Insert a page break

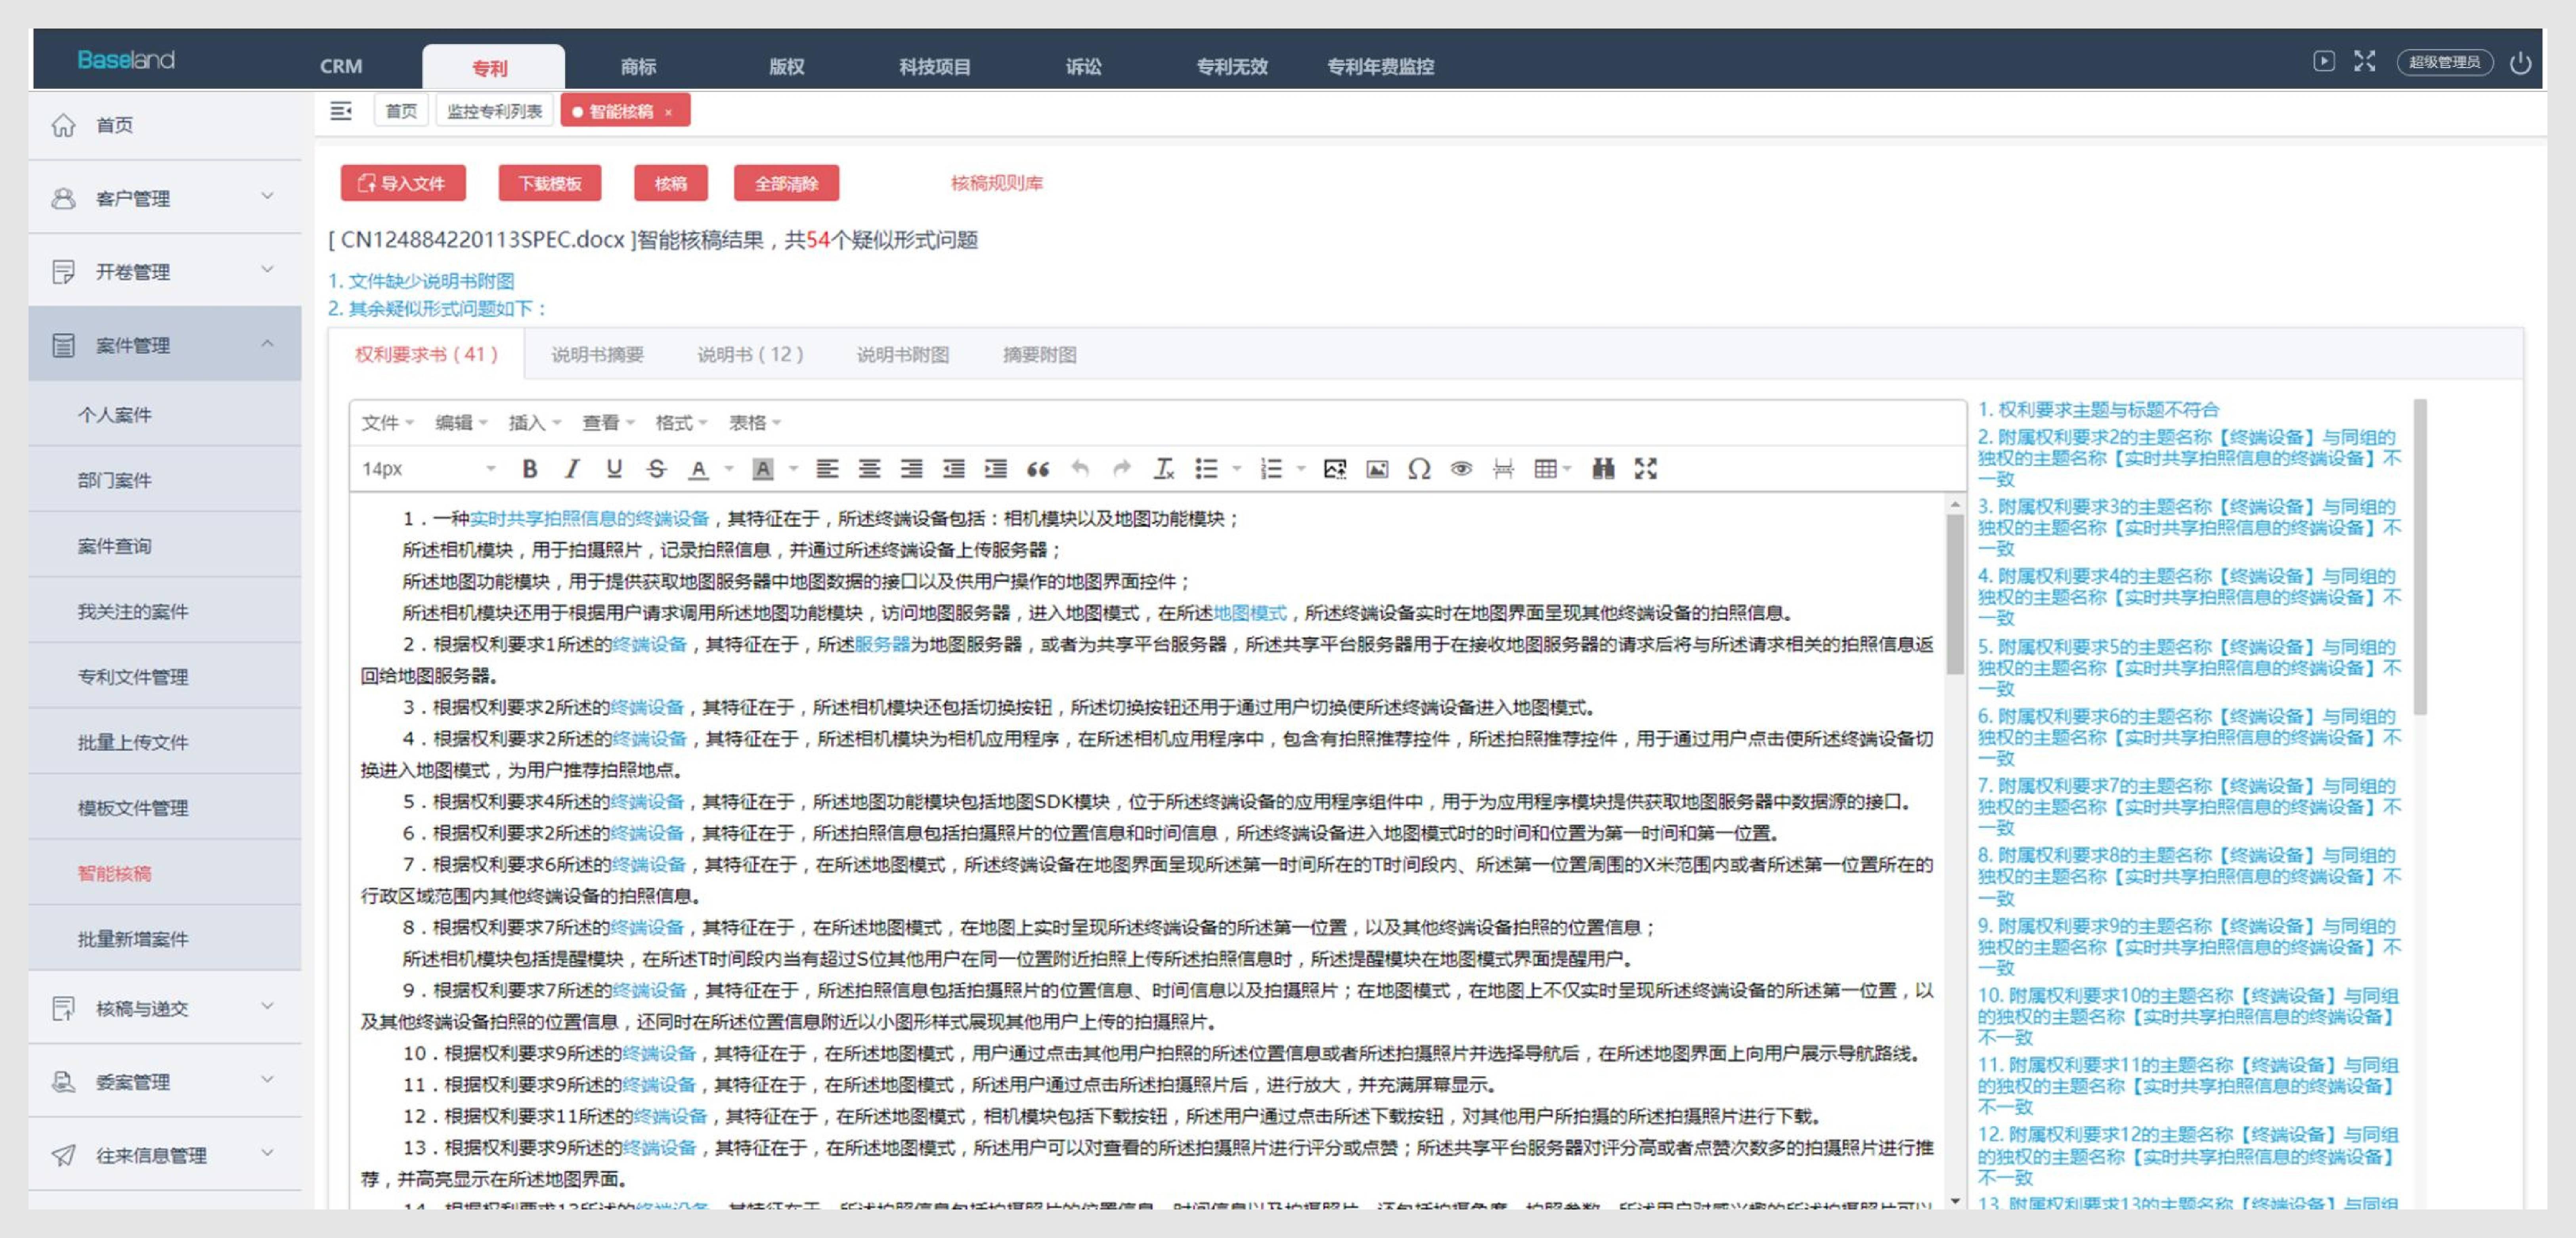coord(1503,468)
